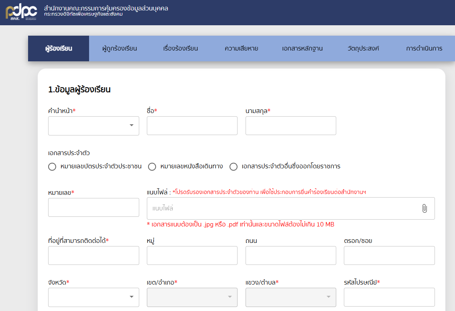
Task: Open the ความเสียหาย tab
Action: point(241,48)
